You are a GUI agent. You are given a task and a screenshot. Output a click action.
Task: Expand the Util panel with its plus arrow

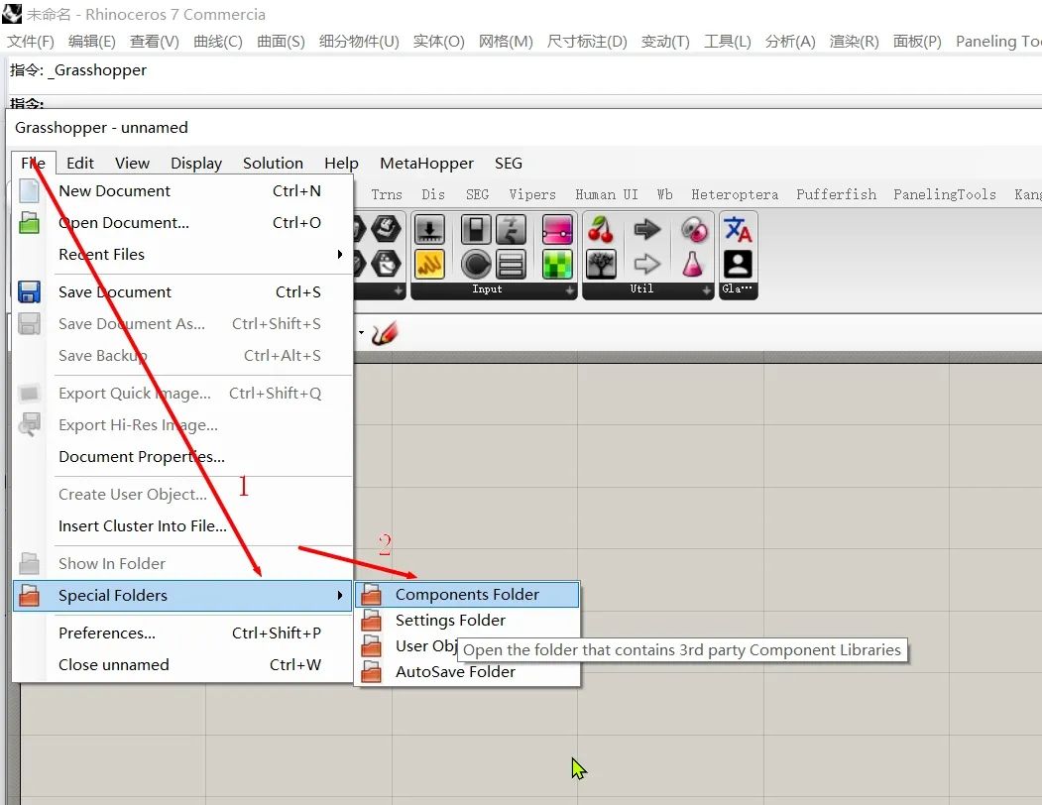click(x=707, y=290)
